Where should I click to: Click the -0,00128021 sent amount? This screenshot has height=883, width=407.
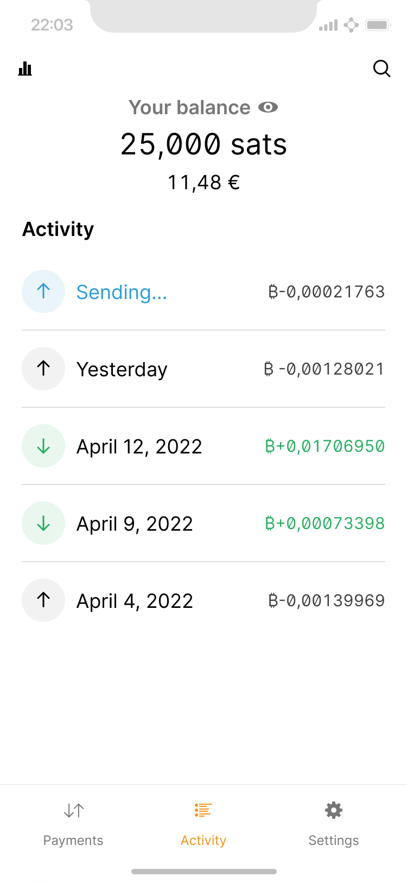(x=324, y=369)
